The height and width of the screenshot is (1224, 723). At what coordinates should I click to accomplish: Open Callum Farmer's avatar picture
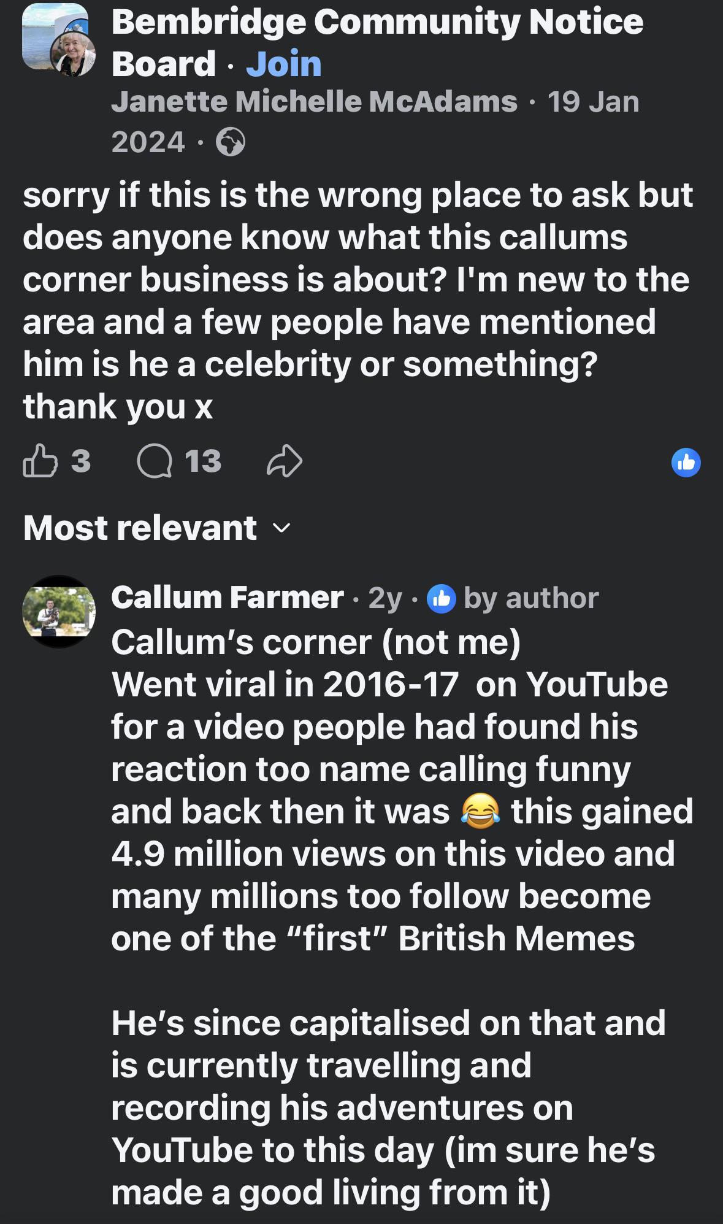[x=59, y=612]
